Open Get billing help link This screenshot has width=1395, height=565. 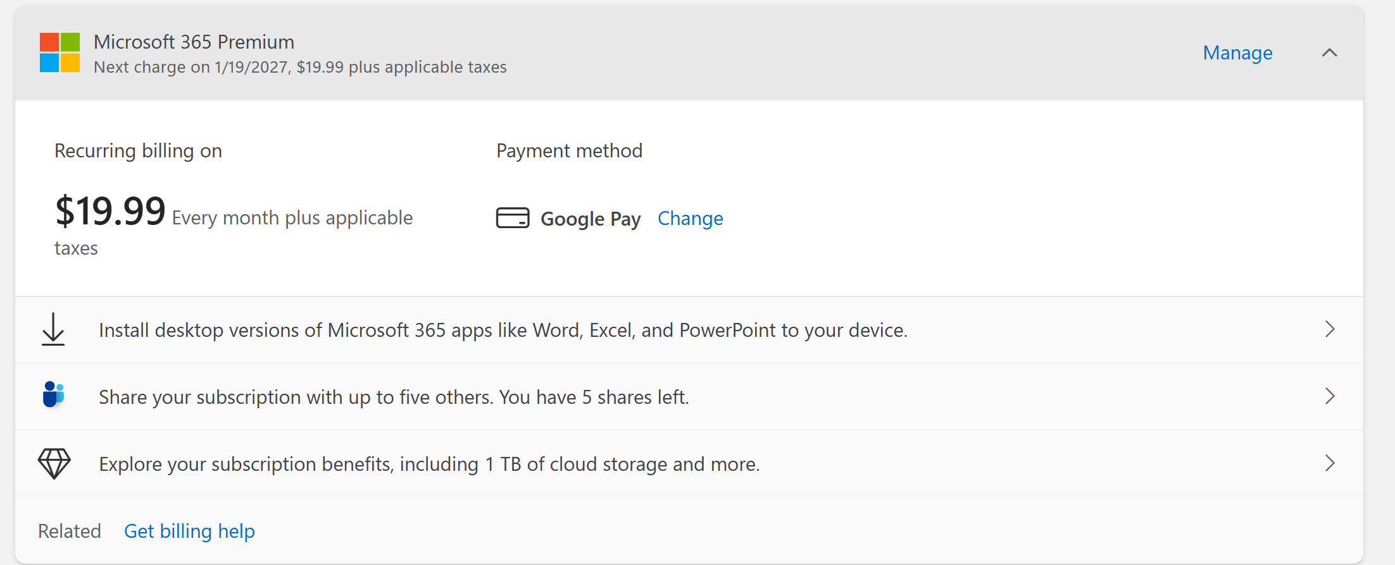[x=189, y=531]
